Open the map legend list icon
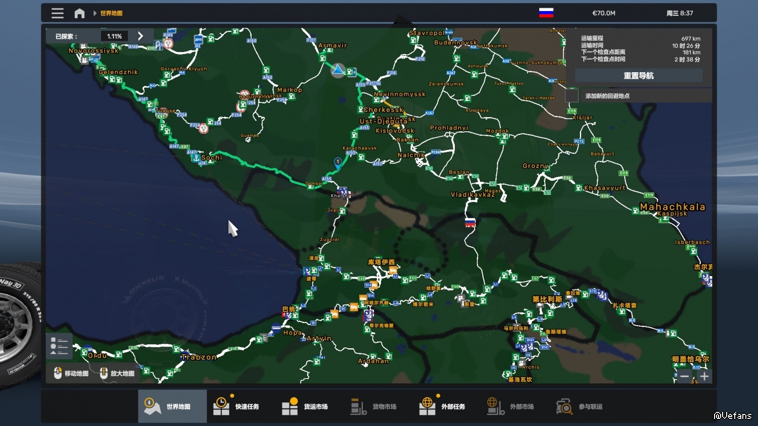 [x=59, y=346]
